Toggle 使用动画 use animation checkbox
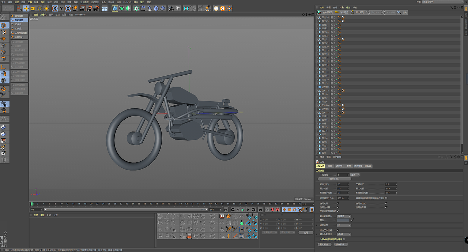 (338, 203)
